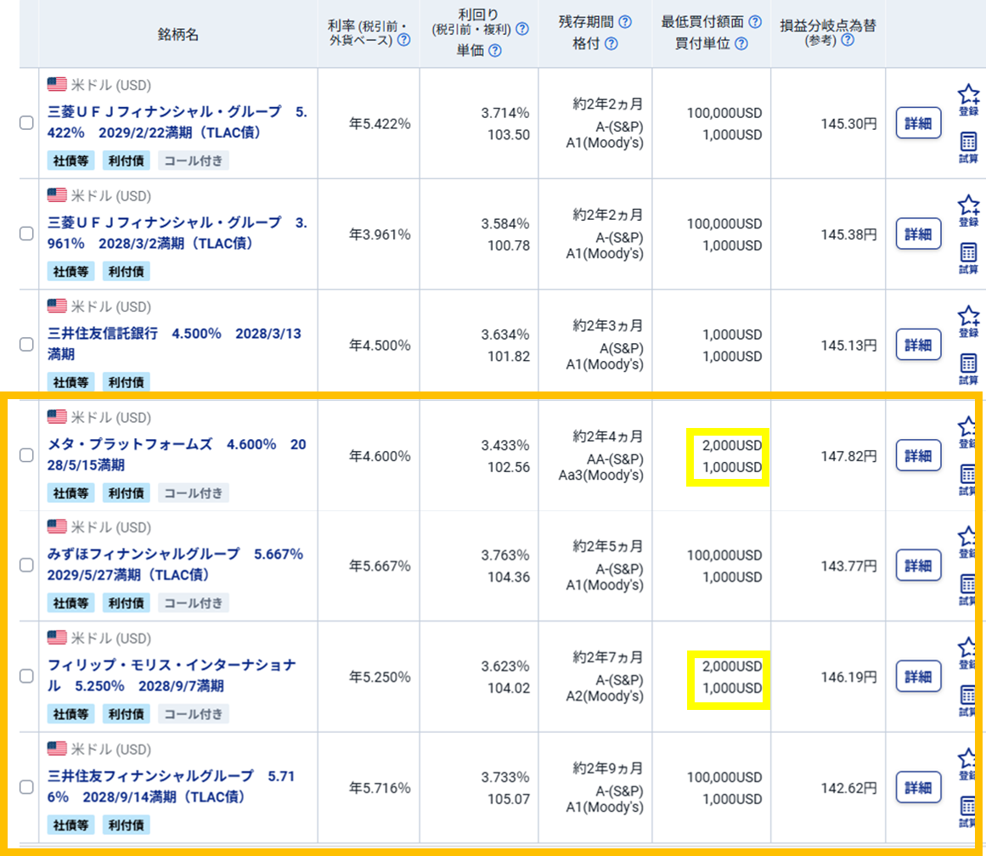
Task: Open 三菱UFJ 3.961% 2028/3/2 bond link
Action: (x=177, y=233)
